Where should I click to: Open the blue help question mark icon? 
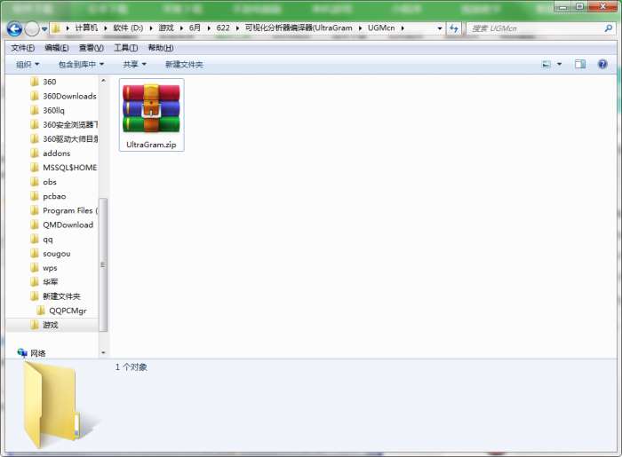(x=602, y=64)
